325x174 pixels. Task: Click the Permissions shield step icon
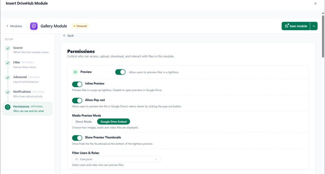(x=8, y=107)
